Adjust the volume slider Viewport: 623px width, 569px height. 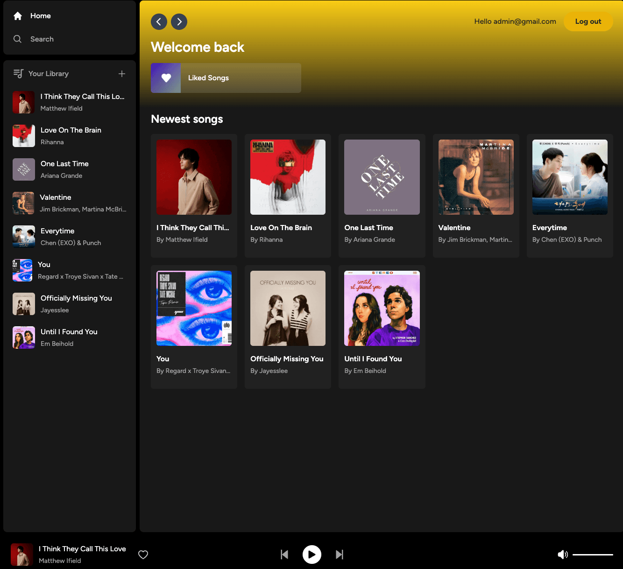click(593, 555)
